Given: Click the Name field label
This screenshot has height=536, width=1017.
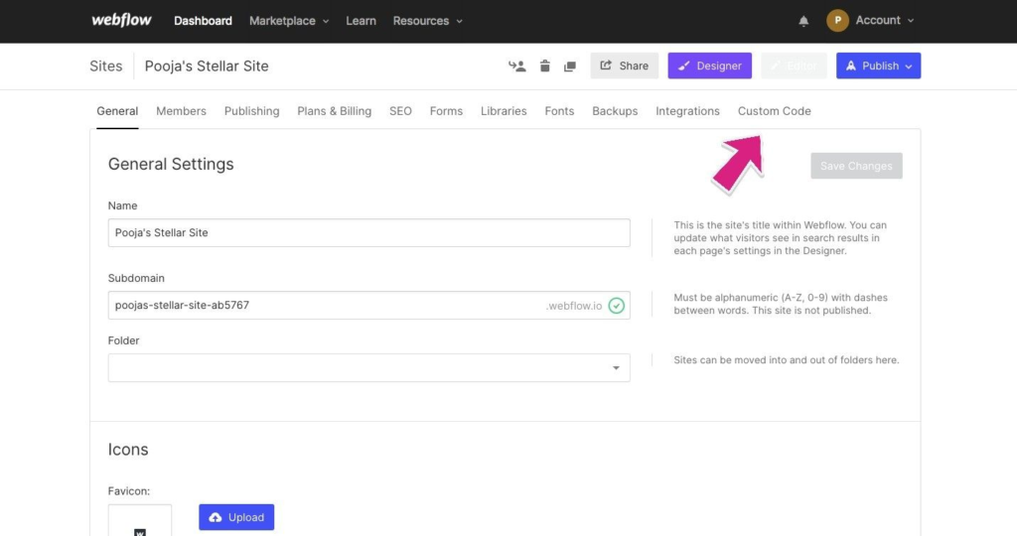Looking at the screenshot, I should click(122, 205).
